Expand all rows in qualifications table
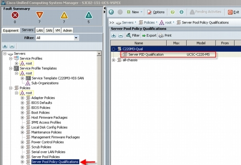Viewport: 241px width, 165px height. coord(114,36)
